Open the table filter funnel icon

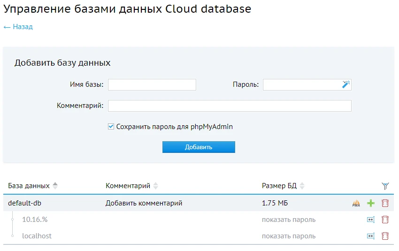pos(385,186)
